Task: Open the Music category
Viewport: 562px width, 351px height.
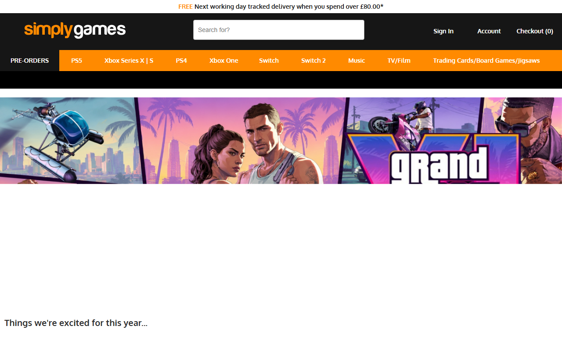Action: click(357, 61)
